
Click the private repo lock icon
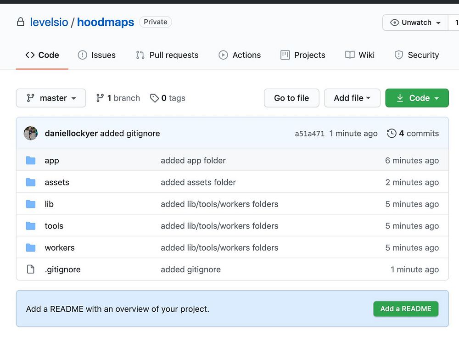(x=21, y=22)
